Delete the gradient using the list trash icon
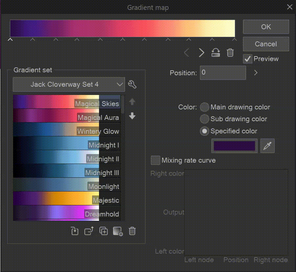 click(x=132, y=231)
